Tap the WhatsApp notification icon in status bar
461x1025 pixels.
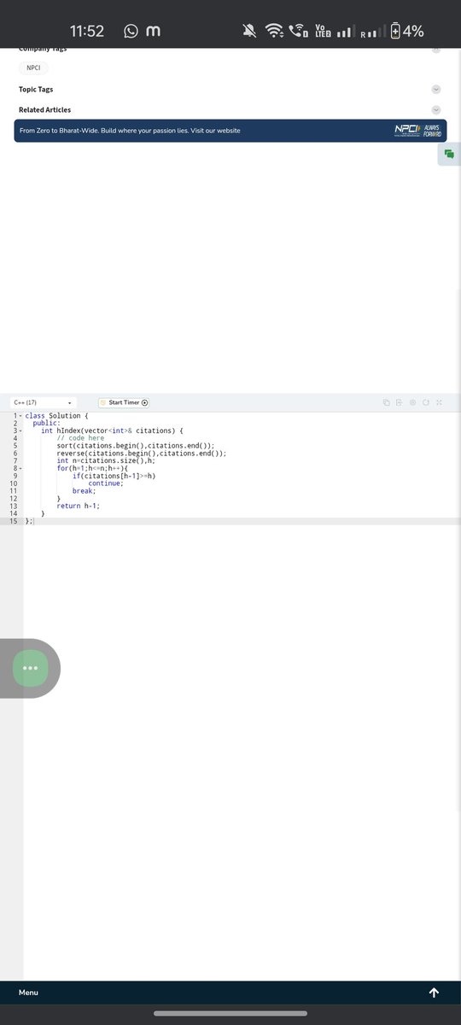[x=131, y=31]
